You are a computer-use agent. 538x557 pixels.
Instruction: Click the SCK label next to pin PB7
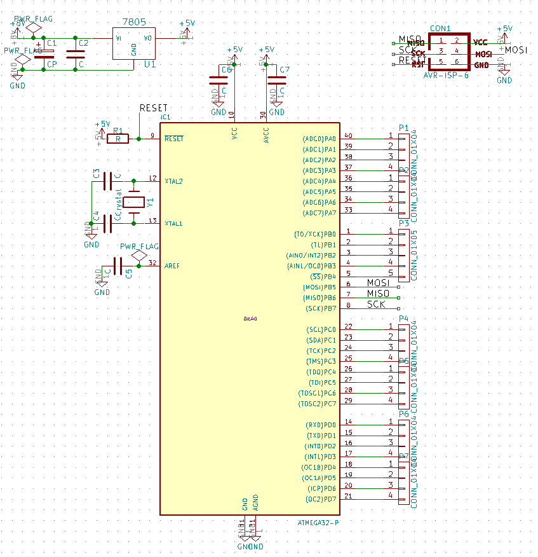pos(376,305)
